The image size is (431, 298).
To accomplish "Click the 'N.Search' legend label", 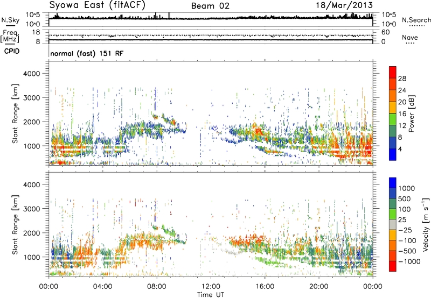I will click(416, 20).
